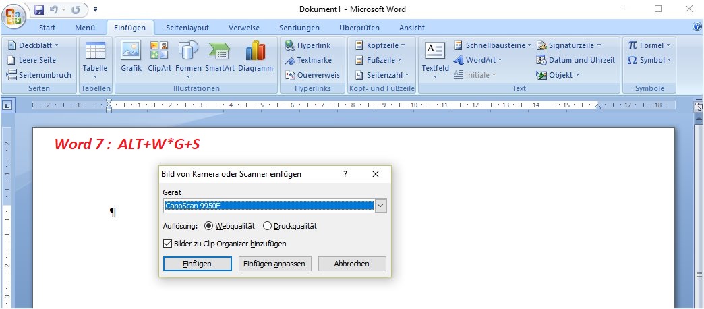Click Einfügen anpassen button
The height and width of the screenshot is (309, 704).
pyautogui.click(x=274, y=264)
